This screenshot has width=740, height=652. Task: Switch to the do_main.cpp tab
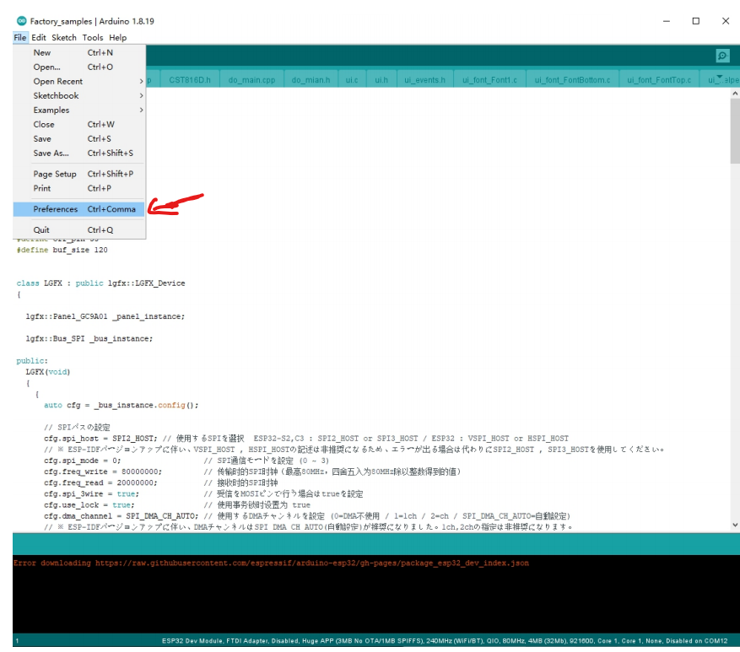coord(251,80)
